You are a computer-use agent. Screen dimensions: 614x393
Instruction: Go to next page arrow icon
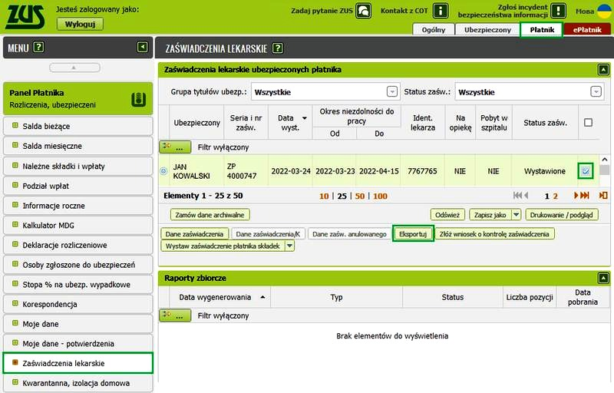(x=576, y=195)
